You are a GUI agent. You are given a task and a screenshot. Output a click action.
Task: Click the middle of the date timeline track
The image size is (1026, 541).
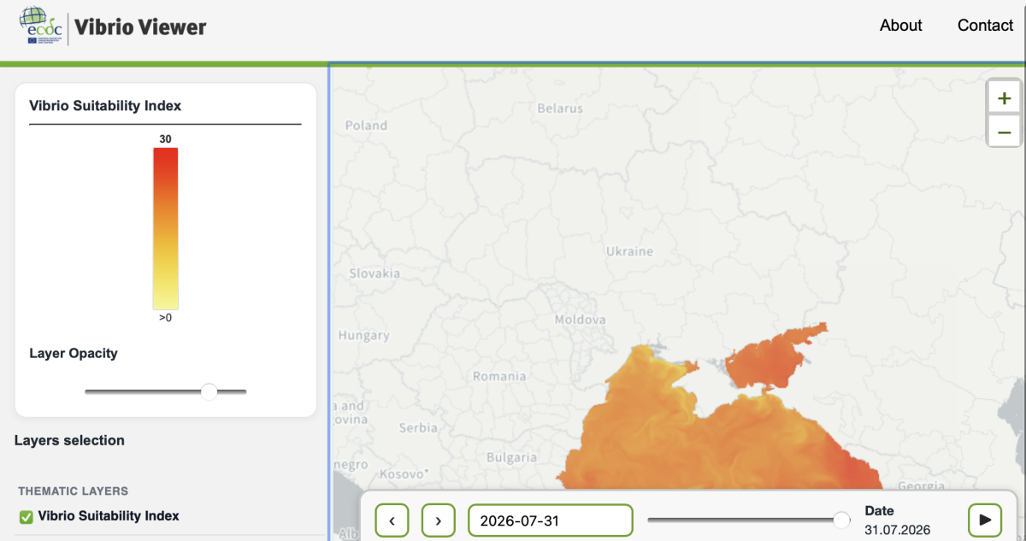coord(745,520)
